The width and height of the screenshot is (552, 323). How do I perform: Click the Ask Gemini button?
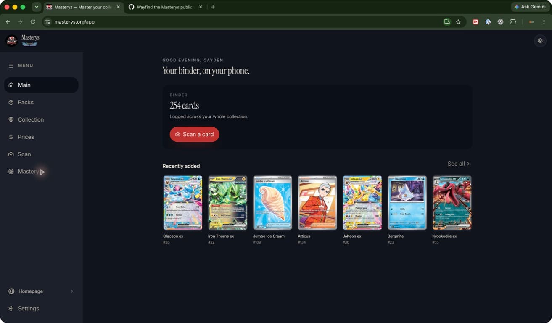point(529,7)
